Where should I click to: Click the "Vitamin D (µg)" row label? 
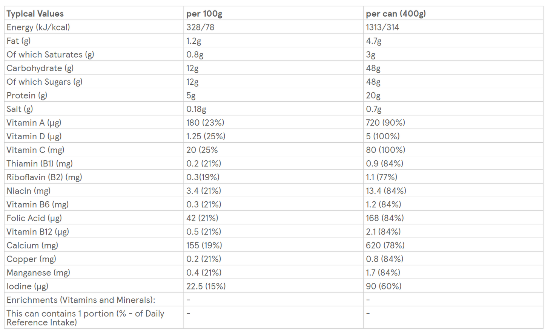pos(34,136)
